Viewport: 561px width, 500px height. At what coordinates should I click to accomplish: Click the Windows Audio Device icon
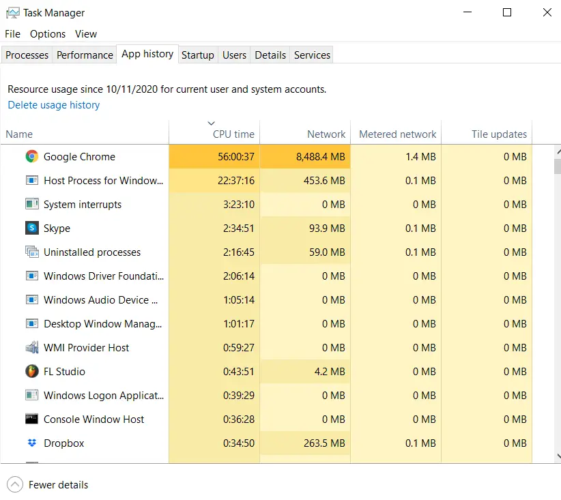click(32, 299)
